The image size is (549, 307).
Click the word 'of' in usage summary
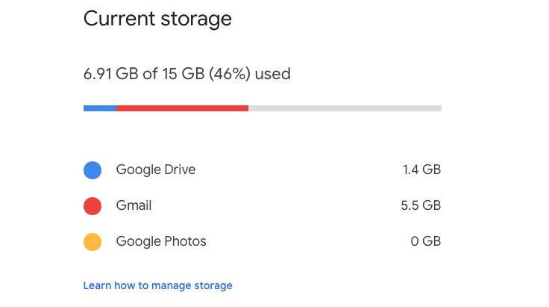[x=148, y=74]
